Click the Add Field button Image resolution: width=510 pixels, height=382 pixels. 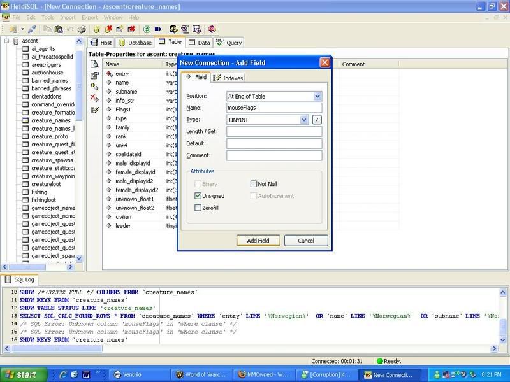[x=258, y=241]
